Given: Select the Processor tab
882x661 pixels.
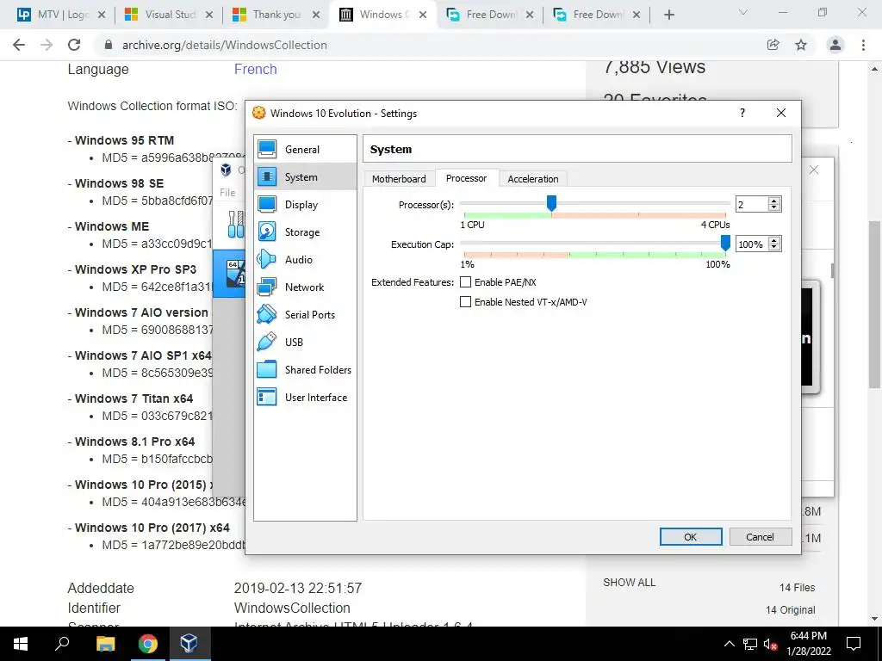Looking at the screenshot, I should [466, 178].
